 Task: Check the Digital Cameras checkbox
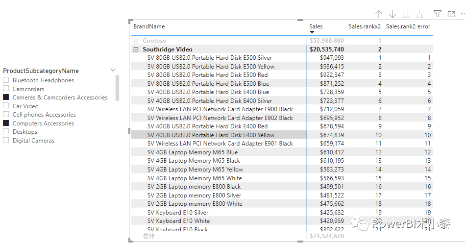click(x=6, y=140)
